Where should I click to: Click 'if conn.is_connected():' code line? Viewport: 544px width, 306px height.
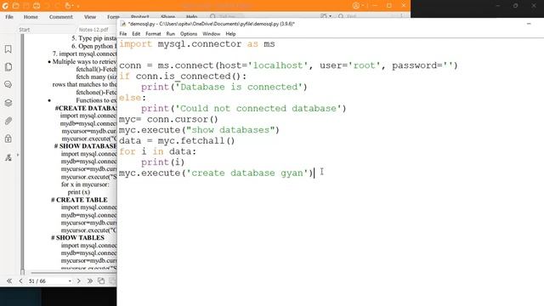[183, 76]
